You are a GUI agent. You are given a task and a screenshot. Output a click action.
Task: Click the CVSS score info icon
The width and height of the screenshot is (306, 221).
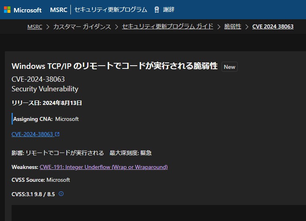point(61,194)
